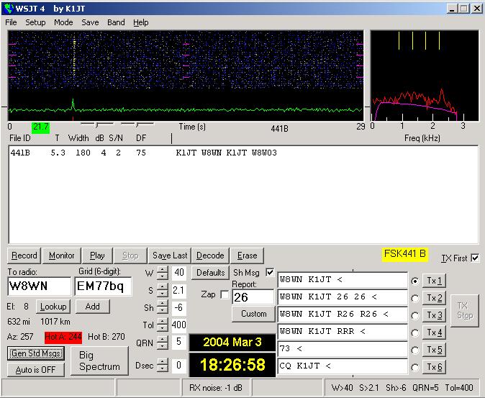Add the station with the Add button
485x398 pixels.
tap(93, 307)
